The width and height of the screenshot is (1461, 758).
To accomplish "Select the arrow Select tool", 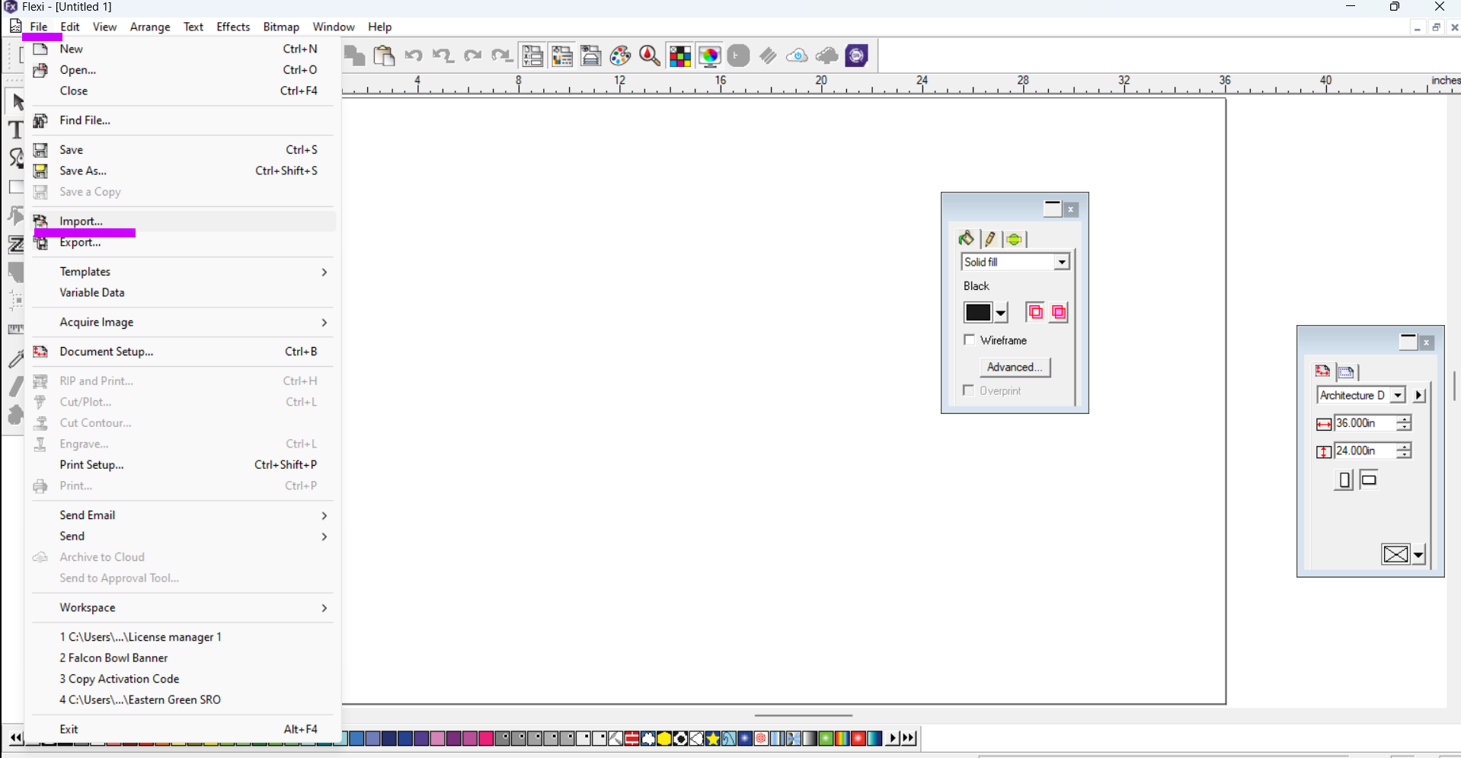I will (x=17, y=101).
